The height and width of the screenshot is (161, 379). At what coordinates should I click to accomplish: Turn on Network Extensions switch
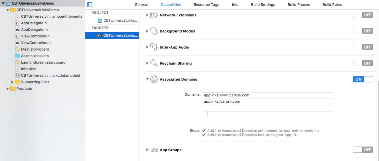click(363, 15)
